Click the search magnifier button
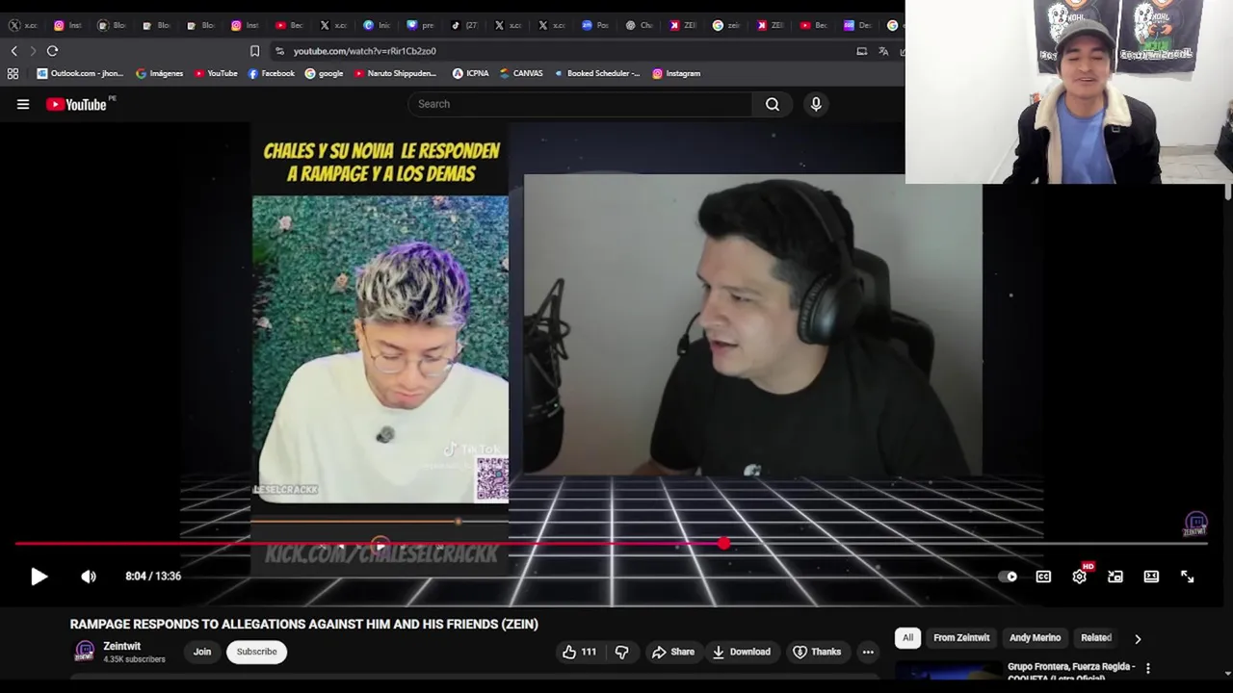Screen dimensions: 1233x693 point(773,104)
